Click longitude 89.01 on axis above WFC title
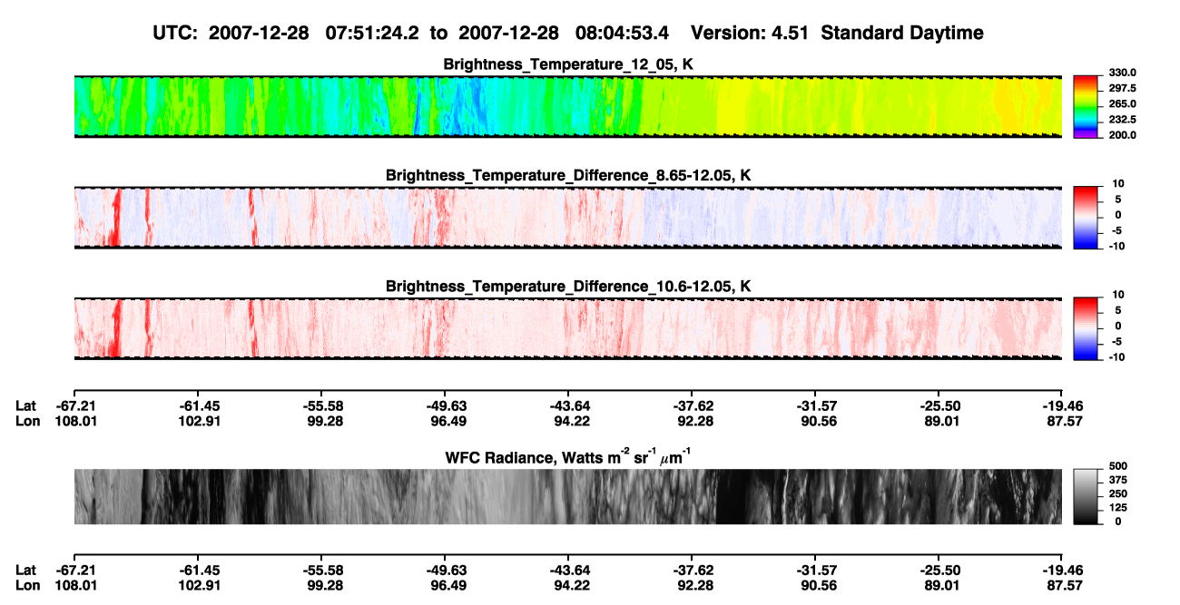This screenshot has width=1180, height=605. [940, 421]
